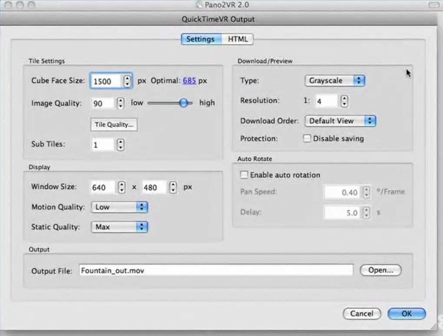
Task: Click the Pan Speed value field
Action: point(342,192)
